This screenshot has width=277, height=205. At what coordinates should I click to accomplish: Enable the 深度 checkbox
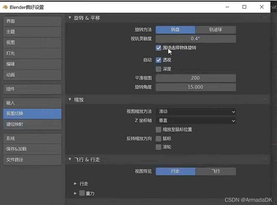[x=158, y=69]
